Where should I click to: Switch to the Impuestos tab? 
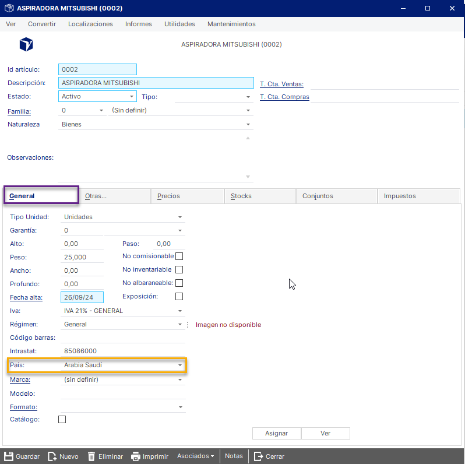pos(419,196)
